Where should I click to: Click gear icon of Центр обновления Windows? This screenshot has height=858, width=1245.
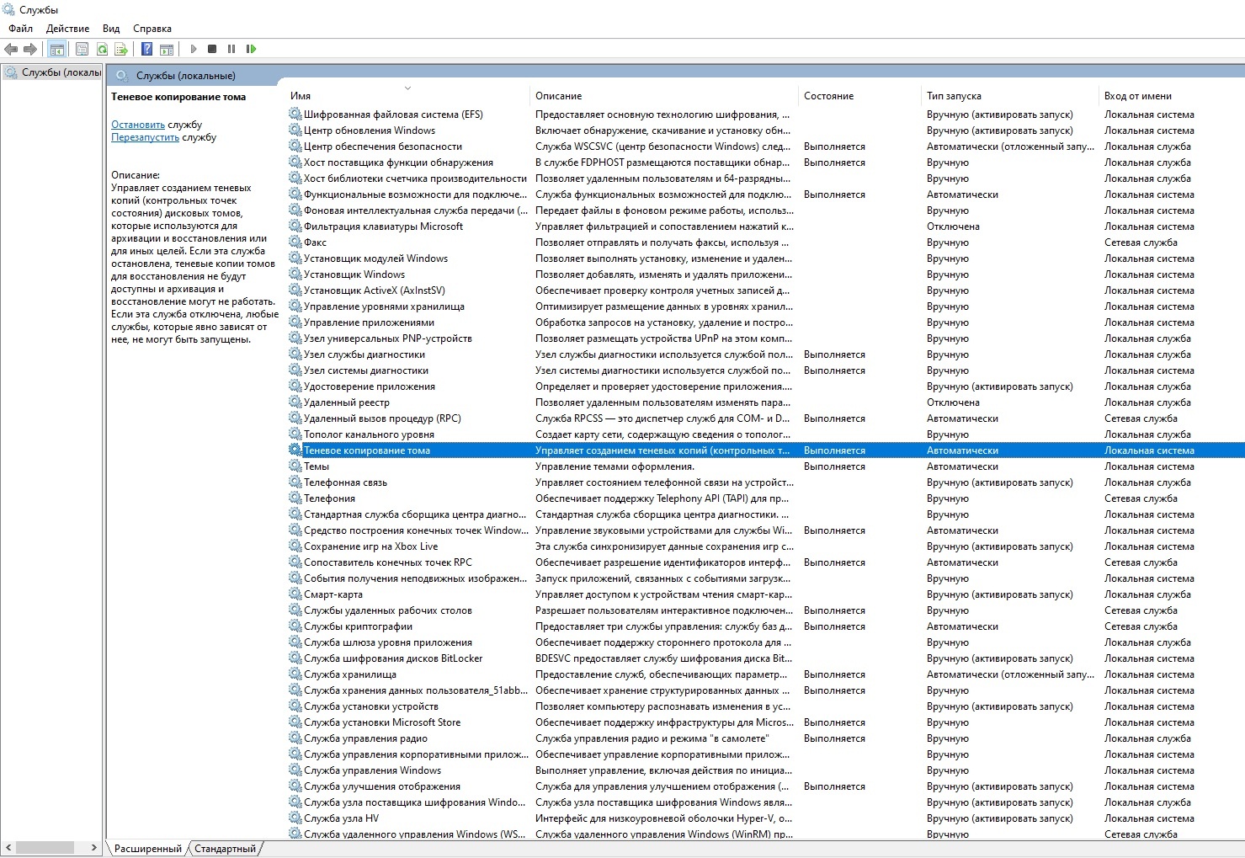point(295,130)
